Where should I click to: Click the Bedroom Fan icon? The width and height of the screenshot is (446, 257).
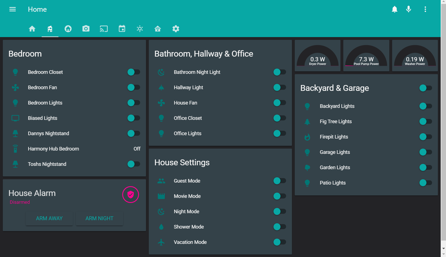point(15,87)
